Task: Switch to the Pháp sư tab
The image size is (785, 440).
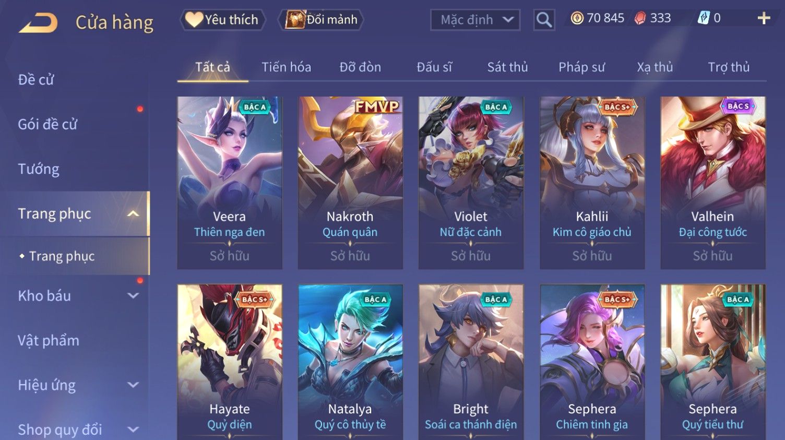Action: (581, 67)
